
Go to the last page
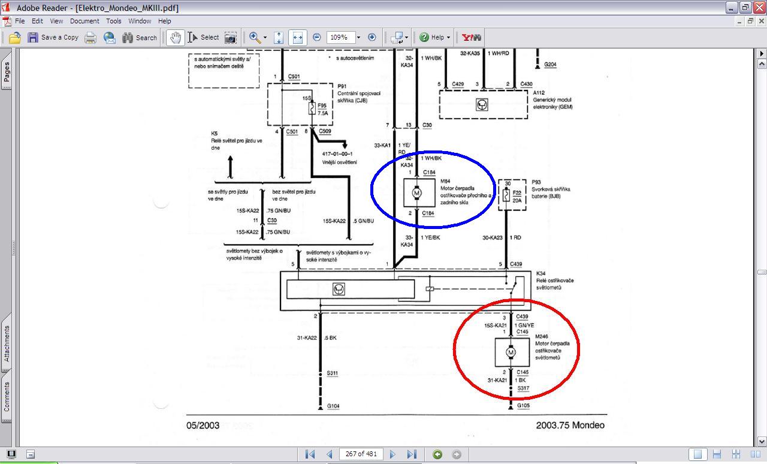pyautogui.click(x=412, y=454)
